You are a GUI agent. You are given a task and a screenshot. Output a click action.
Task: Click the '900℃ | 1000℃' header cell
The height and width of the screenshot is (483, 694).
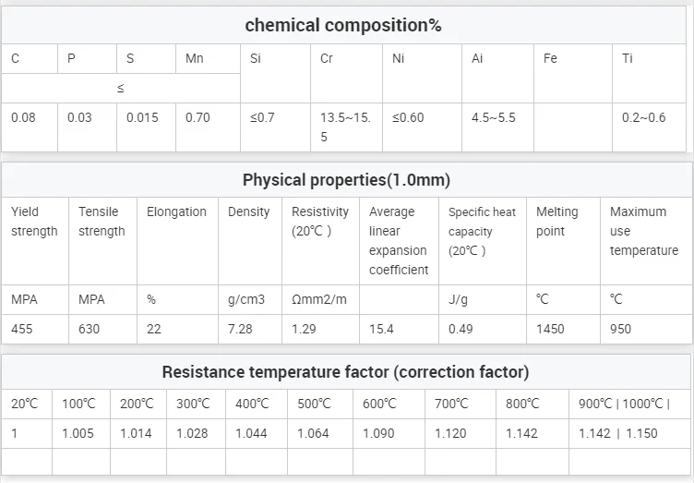point(624,404)
